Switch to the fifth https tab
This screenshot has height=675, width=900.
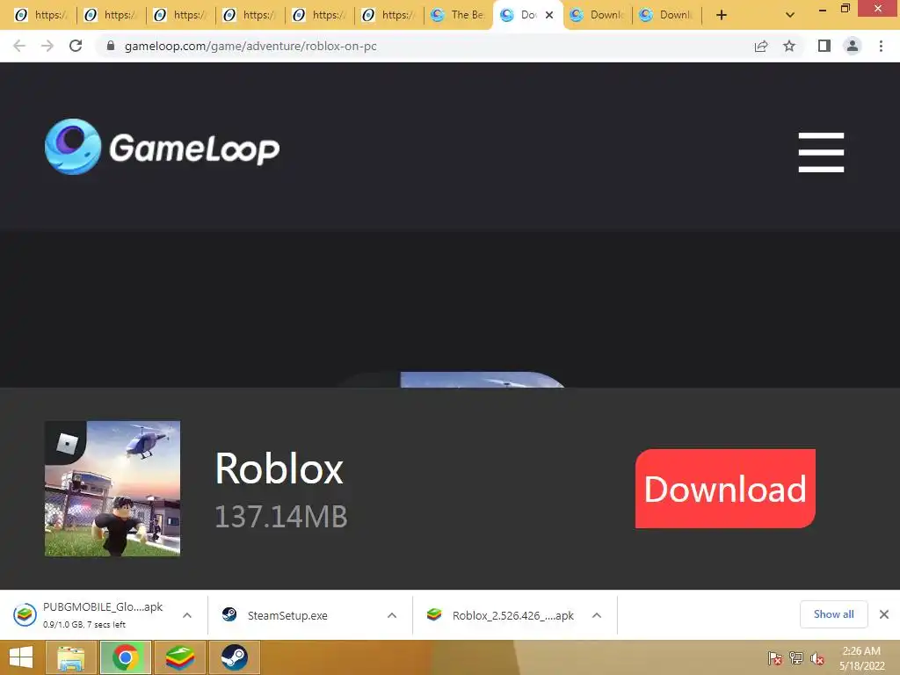(319, 15)
